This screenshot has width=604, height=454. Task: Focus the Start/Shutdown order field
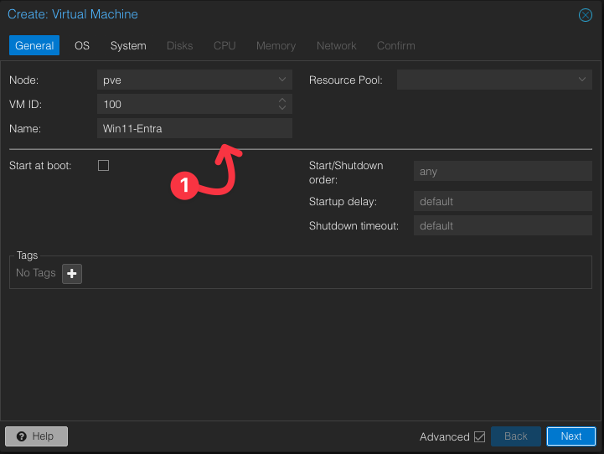(502, 172)
